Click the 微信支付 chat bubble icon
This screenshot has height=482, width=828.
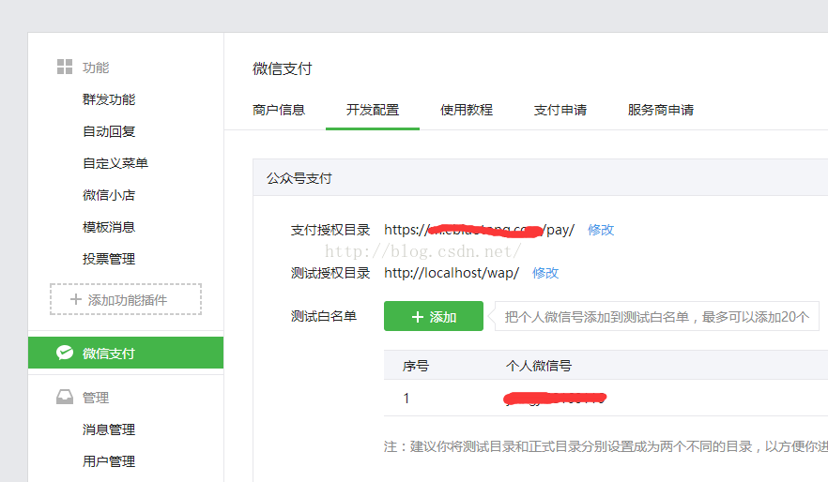click(x=65, y=353)
